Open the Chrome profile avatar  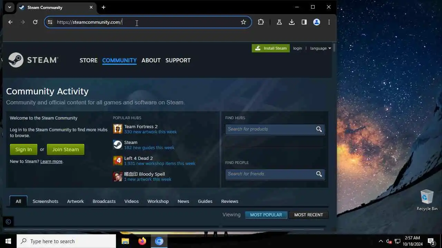click(x=317, y=22)
